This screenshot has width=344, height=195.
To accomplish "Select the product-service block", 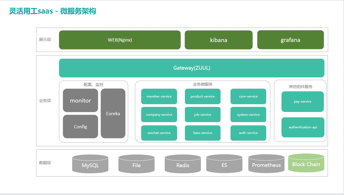I will point(203,96).
